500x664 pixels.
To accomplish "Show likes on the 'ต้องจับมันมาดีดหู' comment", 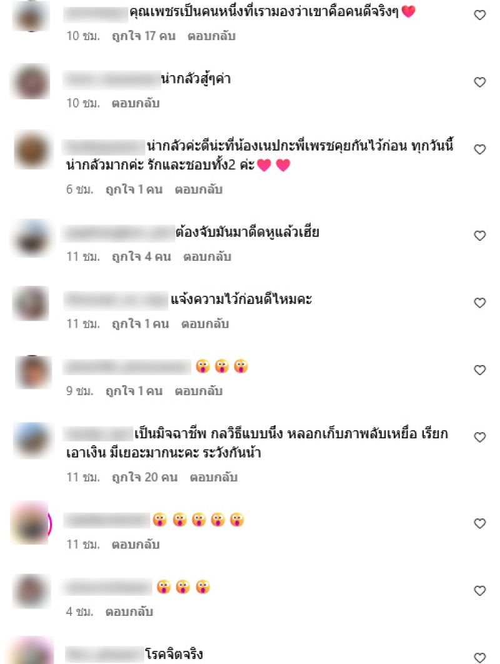I will [x=141, y=257].
